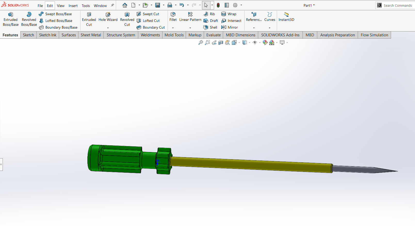Toggle the Select cursor tool
The height and width of the screenshot is (226, 415).
point(206,5)
